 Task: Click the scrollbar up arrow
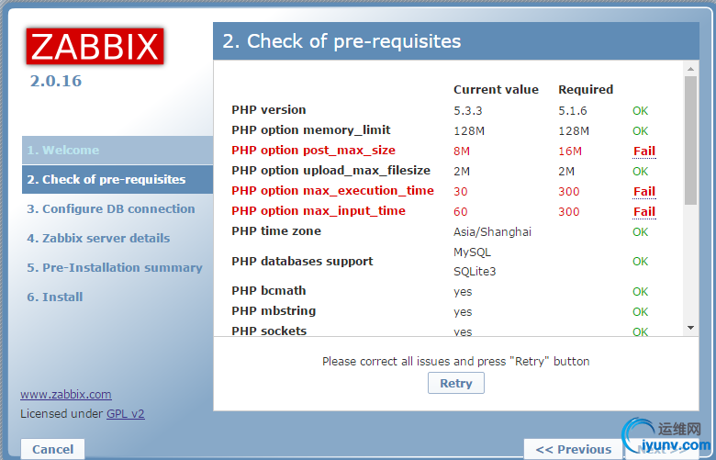click(x=690, y=69)
